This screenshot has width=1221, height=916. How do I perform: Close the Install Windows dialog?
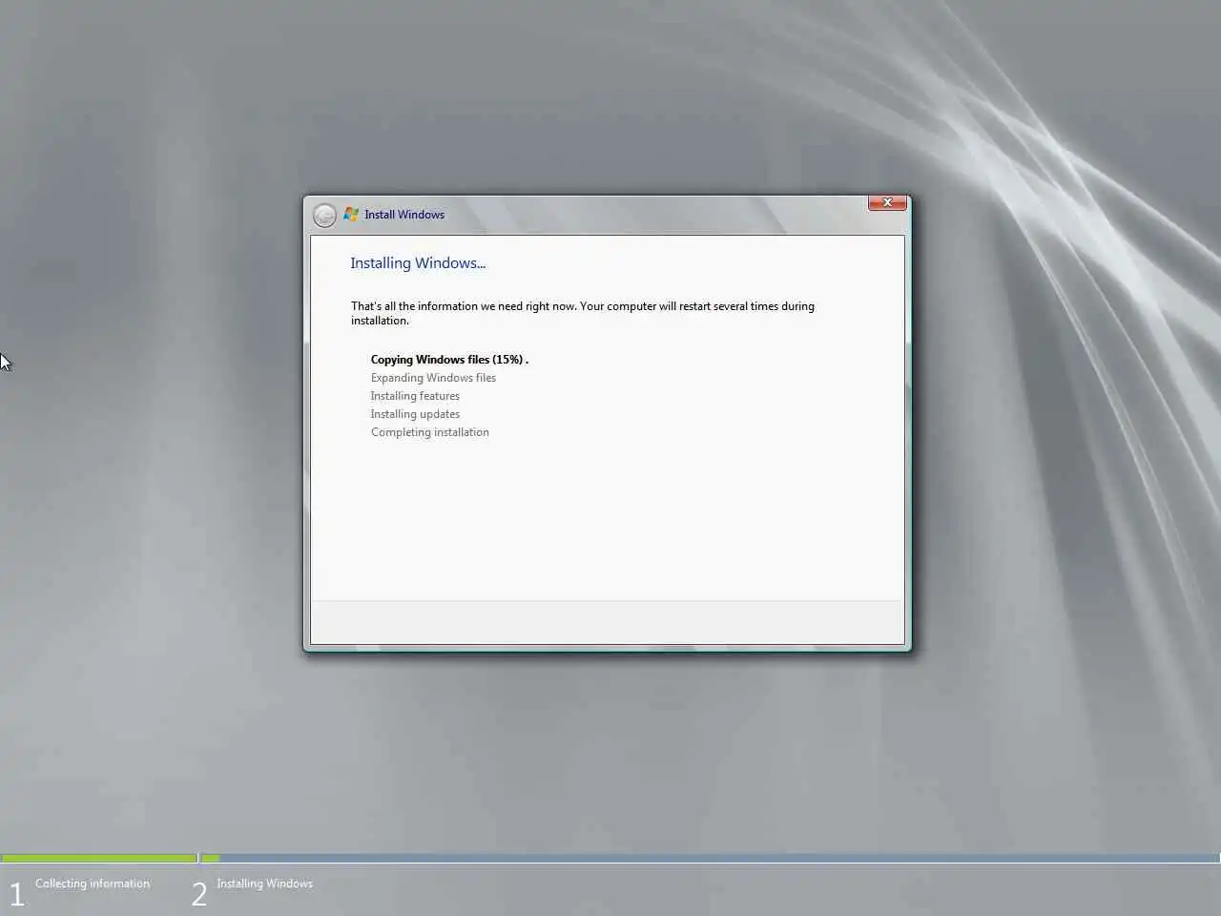click(x=887, y=202)
